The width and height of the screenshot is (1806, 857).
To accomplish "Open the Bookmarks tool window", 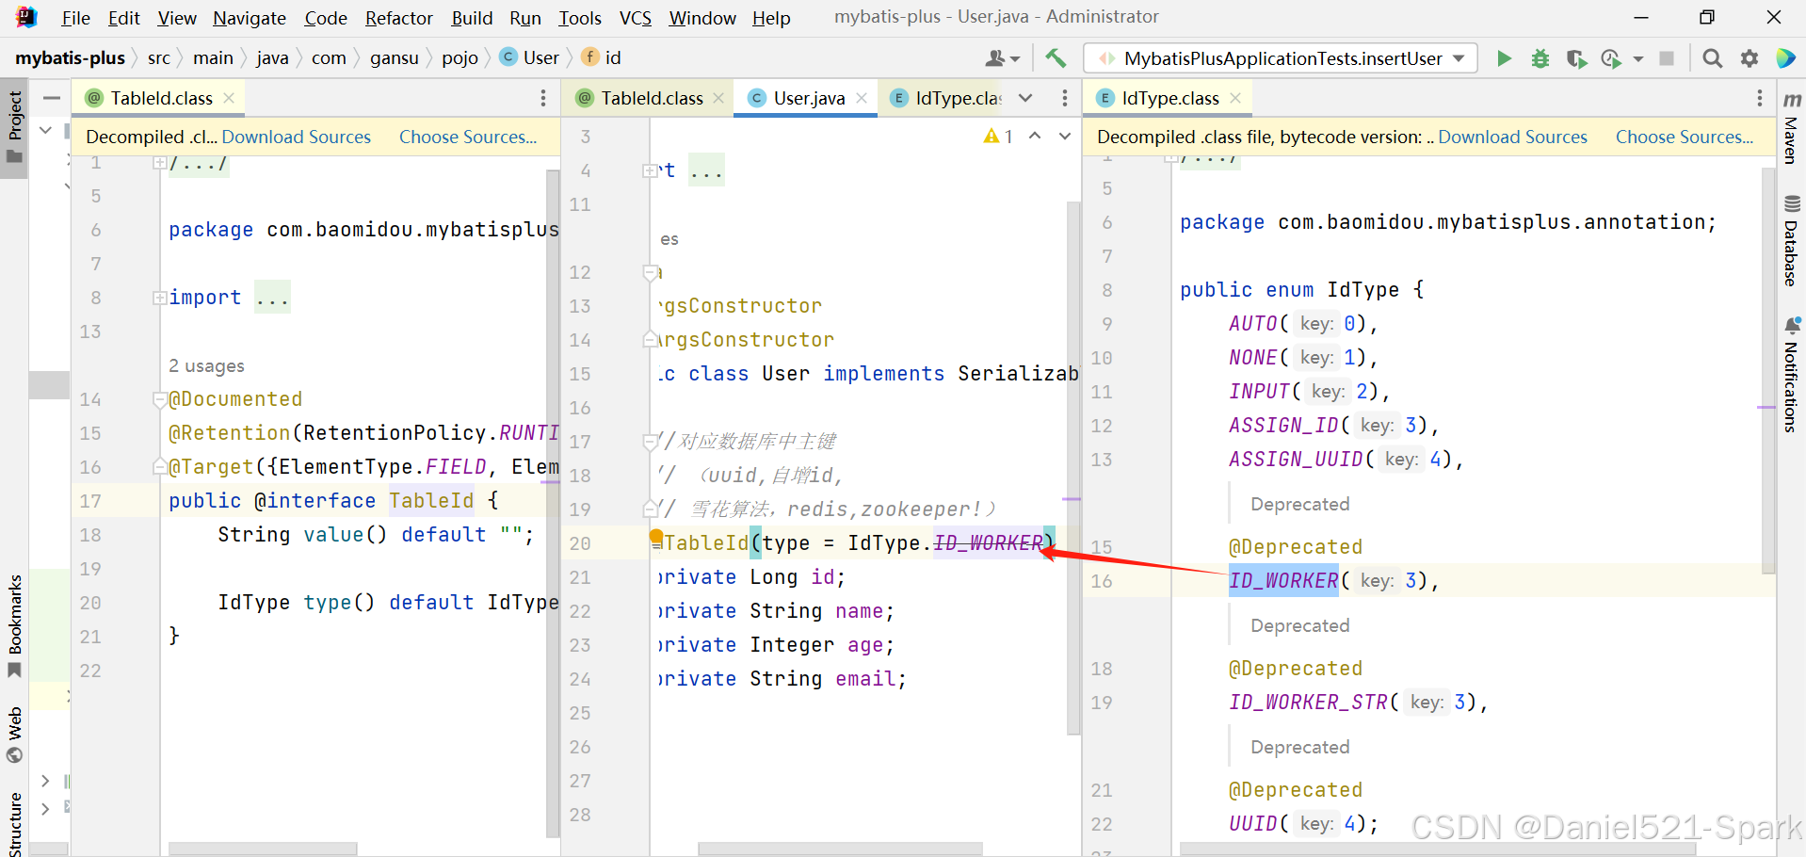I will [14, 626].
